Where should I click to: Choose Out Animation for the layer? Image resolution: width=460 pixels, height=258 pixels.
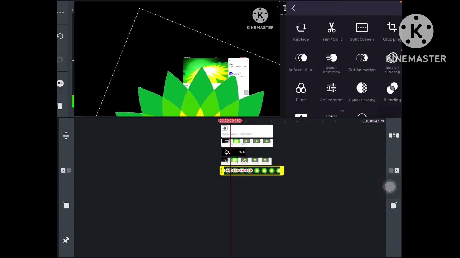coord(362,62)
